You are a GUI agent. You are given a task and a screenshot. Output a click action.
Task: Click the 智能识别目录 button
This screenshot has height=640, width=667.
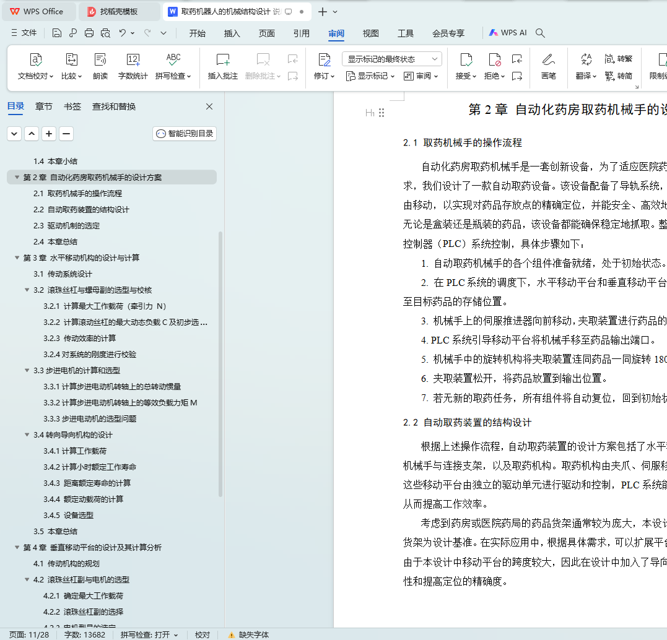[x=185, y=134]
